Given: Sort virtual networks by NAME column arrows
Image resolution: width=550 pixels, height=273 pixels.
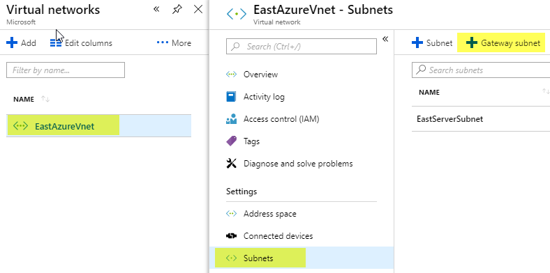Looking at the screenshot, I should tap(45, 99).
